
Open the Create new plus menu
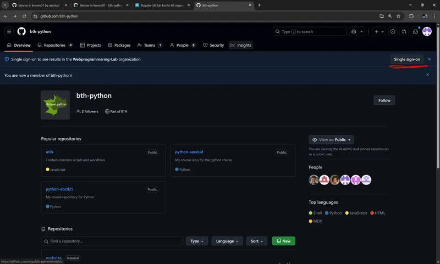(379, 32)
